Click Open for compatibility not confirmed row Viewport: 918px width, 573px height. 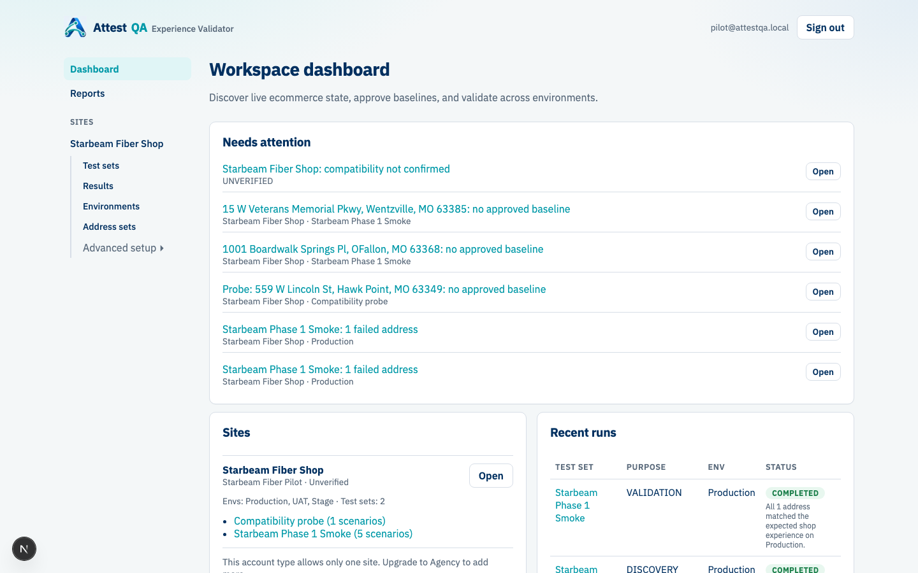[823, 171]
